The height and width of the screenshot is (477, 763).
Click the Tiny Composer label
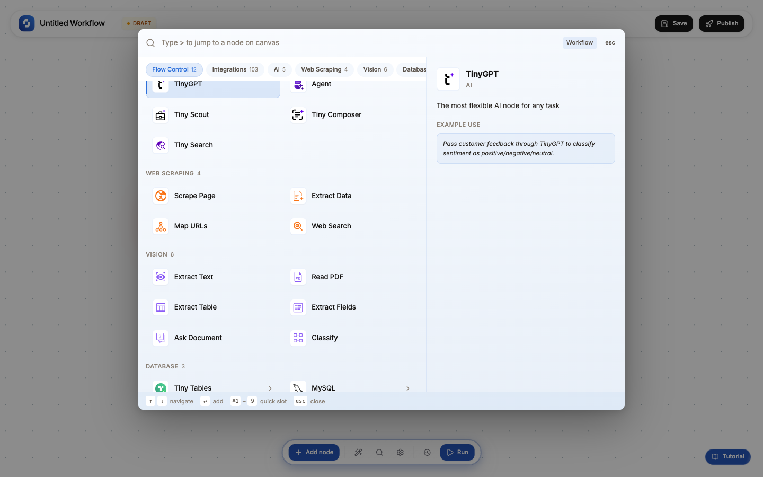(x=336, y=115)
